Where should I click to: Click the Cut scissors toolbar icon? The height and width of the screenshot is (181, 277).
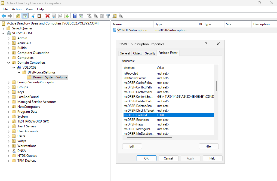[33, 16]
